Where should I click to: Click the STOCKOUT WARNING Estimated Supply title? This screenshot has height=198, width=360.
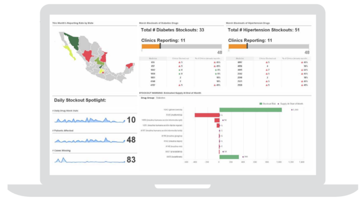point(170,93)
